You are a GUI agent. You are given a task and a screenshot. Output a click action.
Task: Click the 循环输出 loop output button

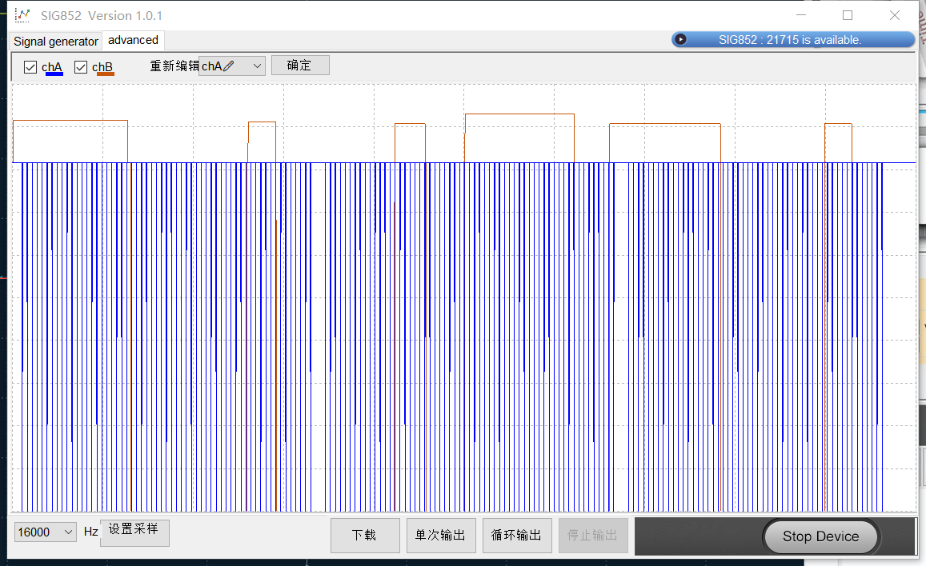517,536
